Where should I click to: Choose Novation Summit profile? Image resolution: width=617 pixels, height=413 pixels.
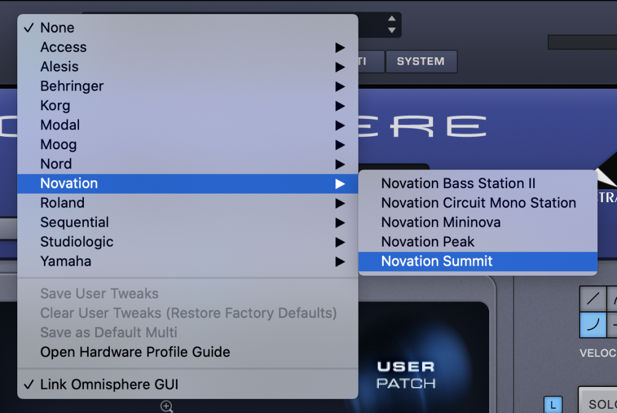[x=478, y=261]
